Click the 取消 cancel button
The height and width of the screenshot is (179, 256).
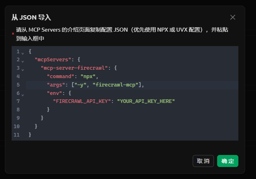click(x=203, y=161)
